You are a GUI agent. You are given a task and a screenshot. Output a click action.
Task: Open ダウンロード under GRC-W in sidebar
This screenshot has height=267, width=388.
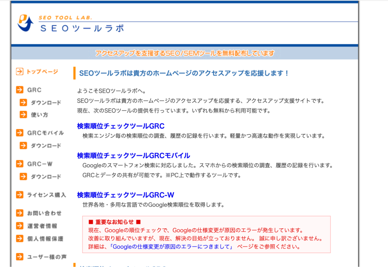click(46, 176)
